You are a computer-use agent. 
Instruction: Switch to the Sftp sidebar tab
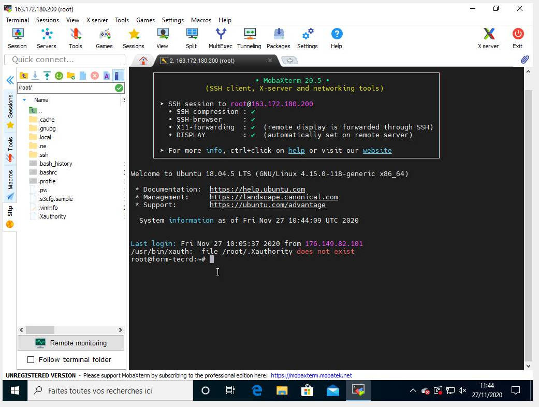click(10, 216)
